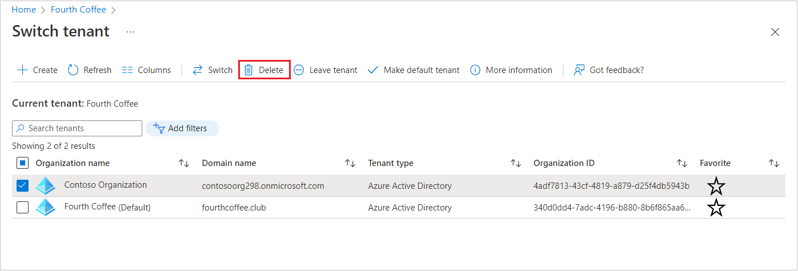
Task: Open More information
Action: click(475, 70)
